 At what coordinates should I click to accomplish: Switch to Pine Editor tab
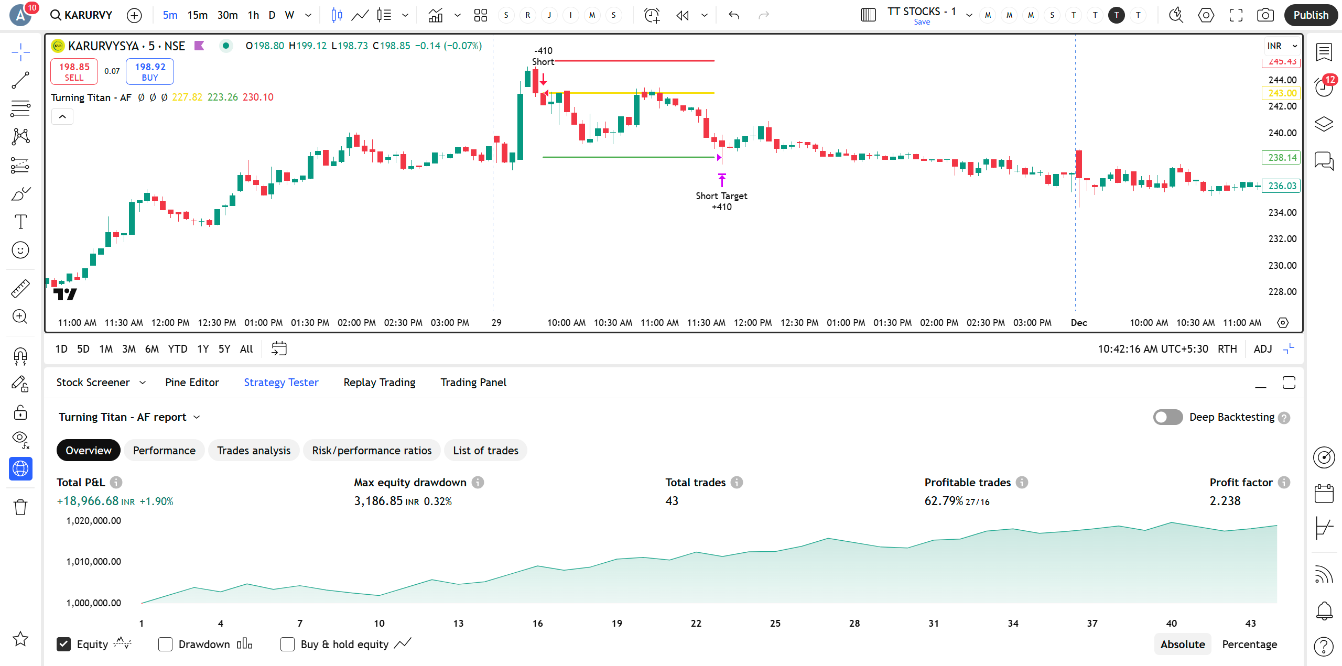coord(192,383)
